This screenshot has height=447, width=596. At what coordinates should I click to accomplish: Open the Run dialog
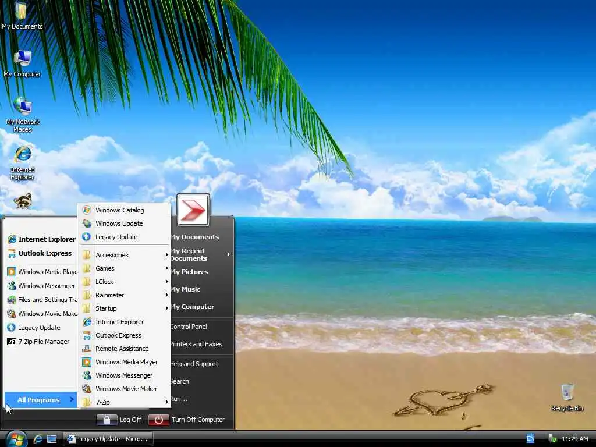tap(201, 399)
